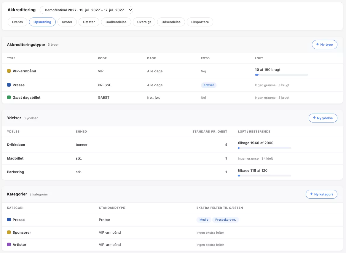Go to the Gæster tab
Screen dimensions: 346x253
(89, 22)
